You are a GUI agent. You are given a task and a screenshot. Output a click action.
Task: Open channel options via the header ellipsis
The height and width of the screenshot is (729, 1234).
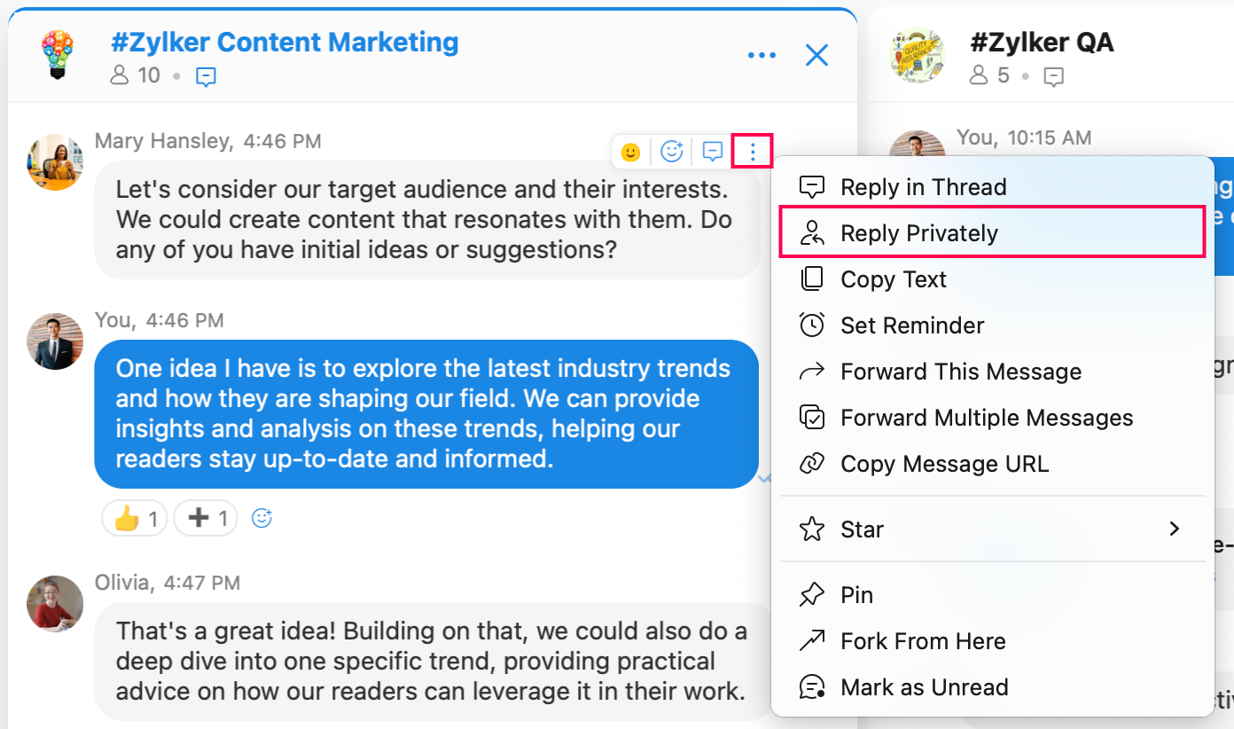click(x=761, y=56)
